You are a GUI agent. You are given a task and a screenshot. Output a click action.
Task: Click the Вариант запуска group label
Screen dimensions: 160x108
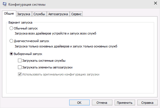pos(20,22)
